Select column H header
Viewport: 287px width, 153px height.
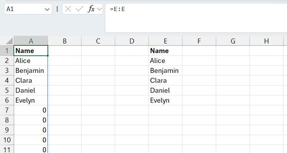266,41
